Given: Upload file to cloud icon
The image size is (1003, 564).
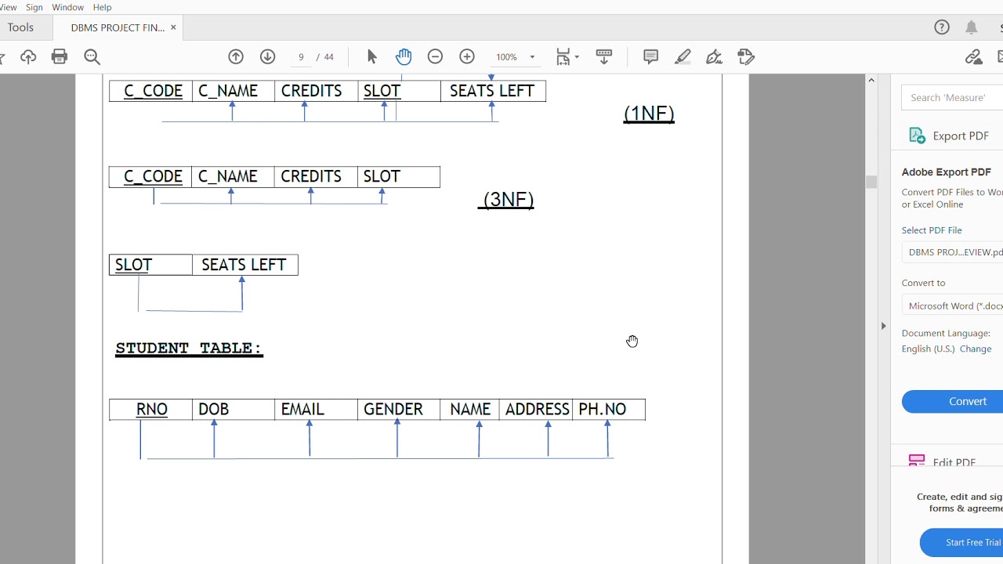Looking at the screenshot, I should tap(28, 56).
